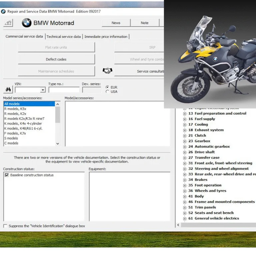
Task: Select R models K2x/K3x R nineT
Action: (29, 119)
